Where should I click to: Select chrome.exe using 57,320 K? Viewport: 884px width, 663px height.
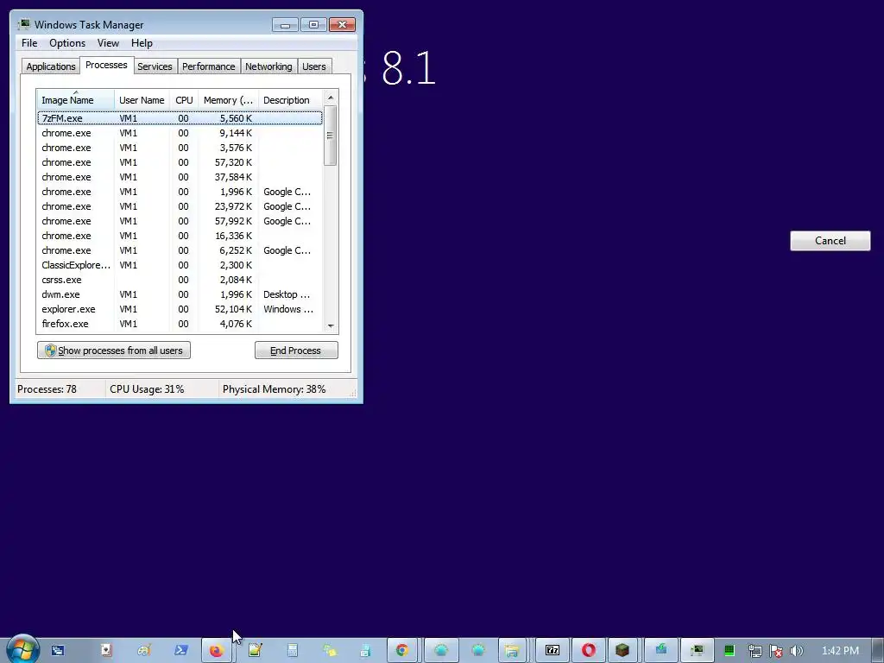(180, 162)
